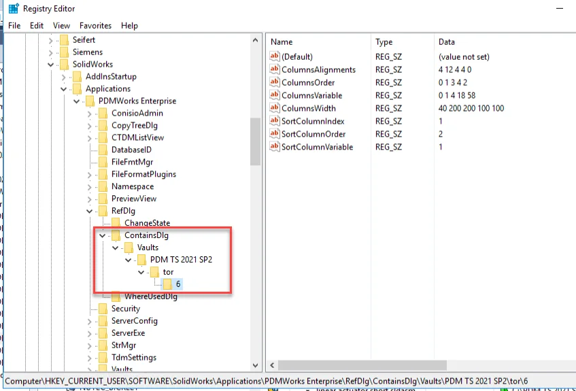Expand the StrMgr key

tap(90, 345)
